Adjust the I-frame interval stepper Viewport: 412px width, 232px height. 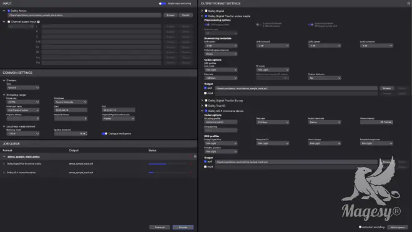(x=392, y=123)
